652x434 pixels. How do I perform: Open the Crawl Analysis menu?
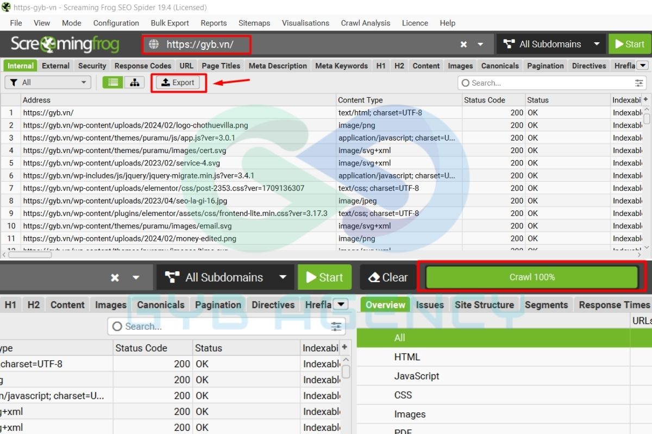[366, 23]
